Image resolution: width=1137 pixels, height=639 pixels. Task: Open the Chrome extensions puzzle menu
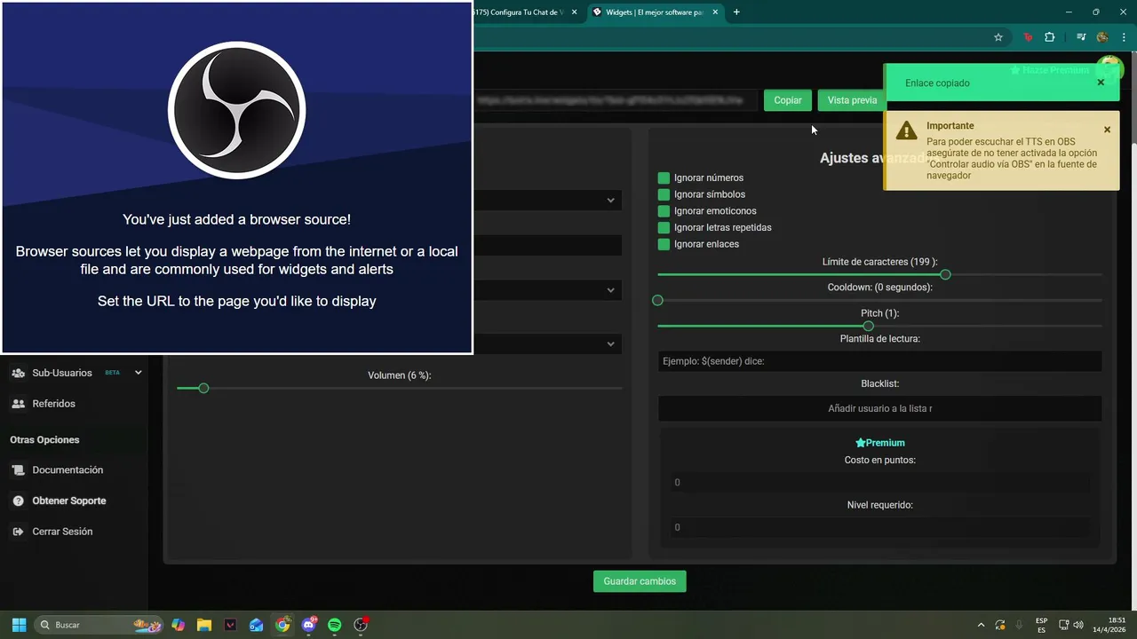(1050, 37)
